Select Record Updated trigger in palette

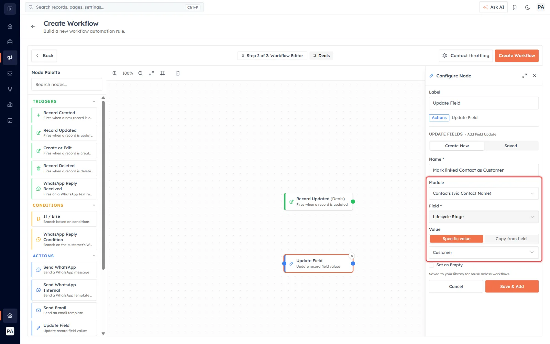[64, 133]
